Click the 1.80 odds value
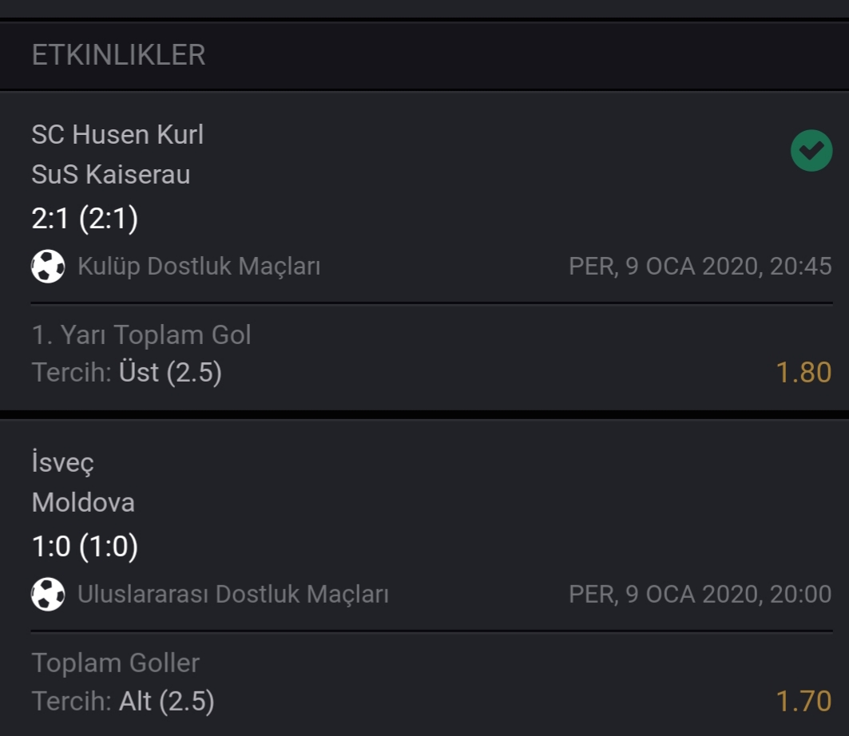 tap(803, 372)
